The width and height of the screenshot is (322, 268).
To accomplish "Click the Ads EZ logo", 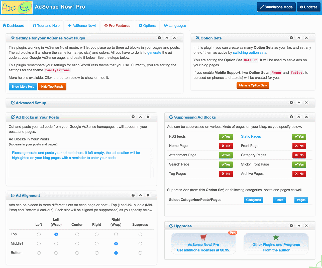I will click(x=17, y=8).
